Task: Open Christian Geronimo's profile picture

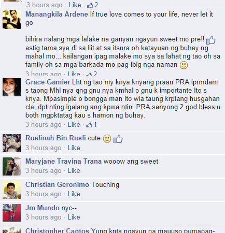Action: tap(11, 190)
